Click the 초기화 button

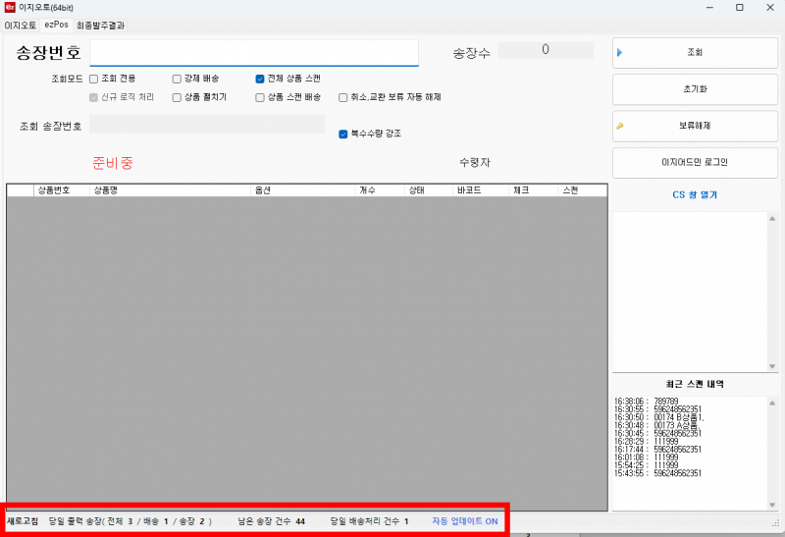pyautogui.click(x=695, y=89)
